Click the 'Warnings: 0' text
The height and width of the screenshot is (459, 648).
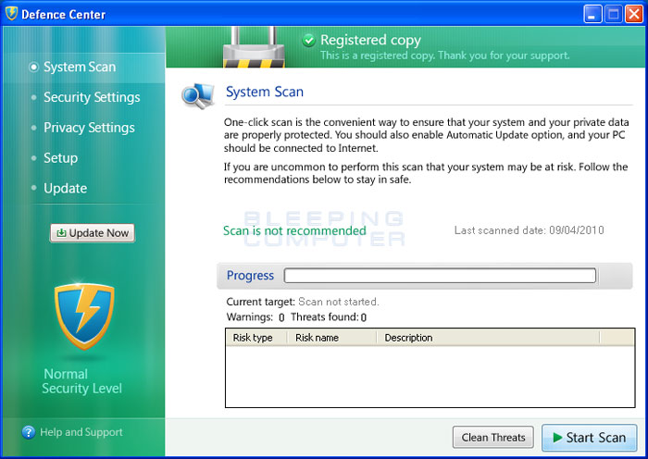(255, 317)
